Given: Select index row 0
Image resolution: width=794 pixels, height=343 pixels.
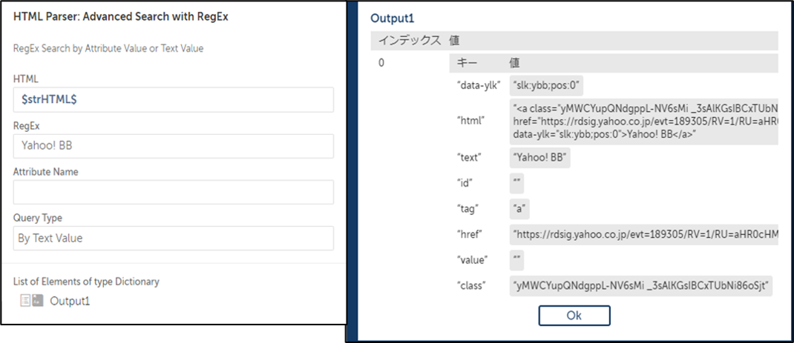Looking at the screenshot, I should [381, 63].
